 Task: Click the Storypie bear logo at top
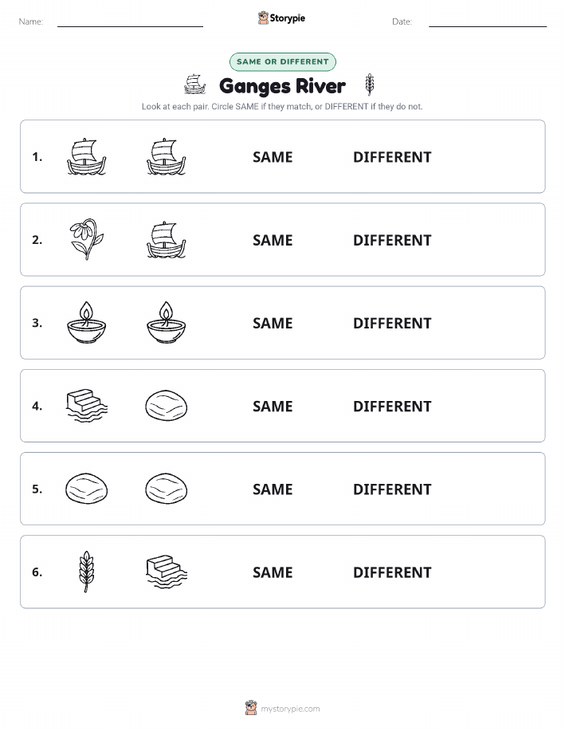(264, 18)
